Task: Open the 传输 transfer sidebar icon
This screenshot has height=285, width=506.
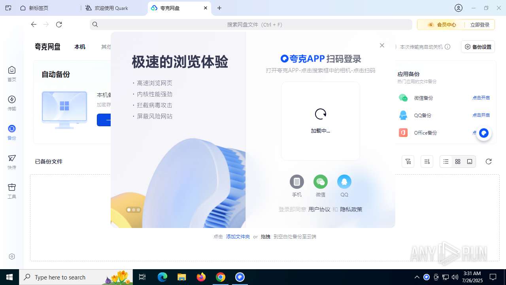Action: [12, 103]
